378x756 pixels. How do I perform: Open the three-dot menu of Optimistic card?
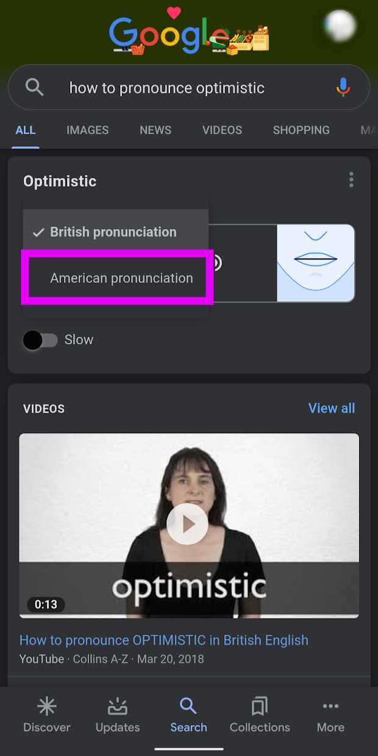351,180
